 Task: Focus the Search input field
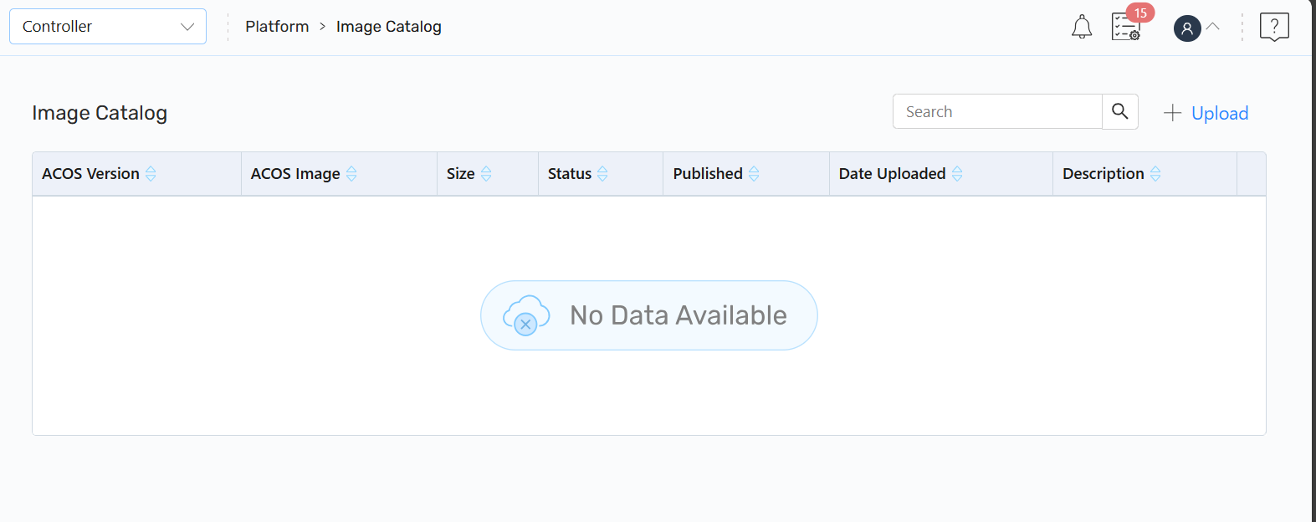(996, 112)
